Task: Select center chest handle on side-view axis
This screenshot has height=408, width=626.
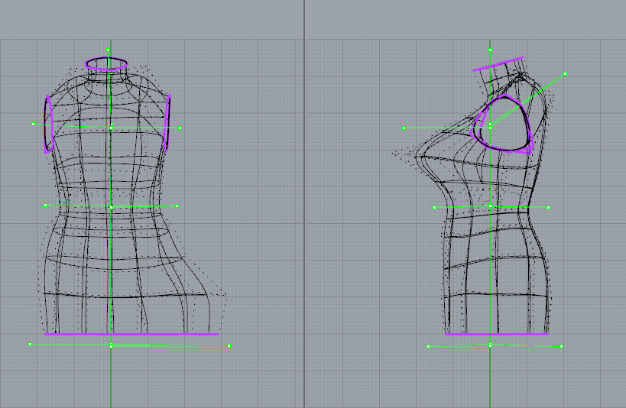Action: pyautogui.click(x=490, y=128)
